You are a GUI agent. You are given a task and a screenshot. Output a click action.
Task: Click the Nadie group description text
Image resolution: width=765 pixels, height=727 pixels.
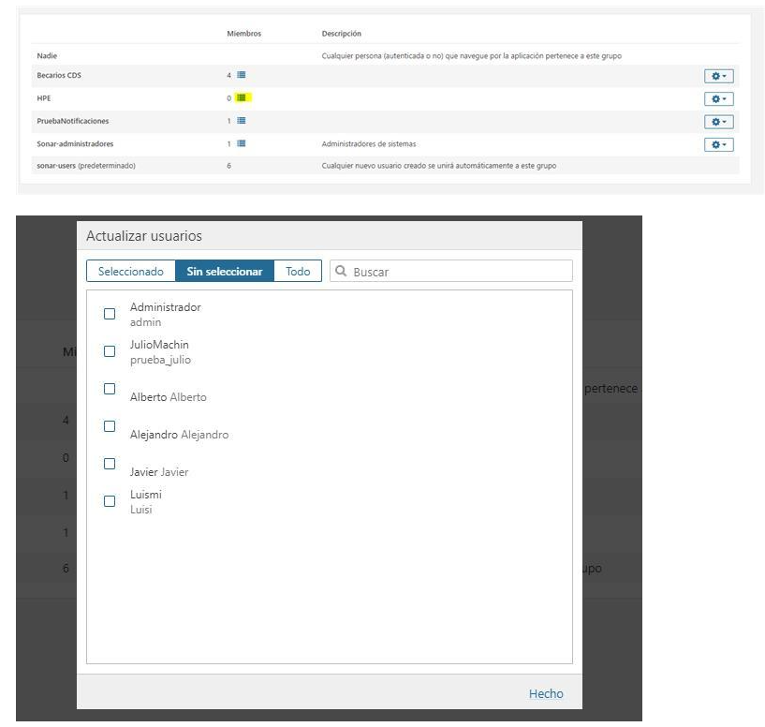point(471,55)
